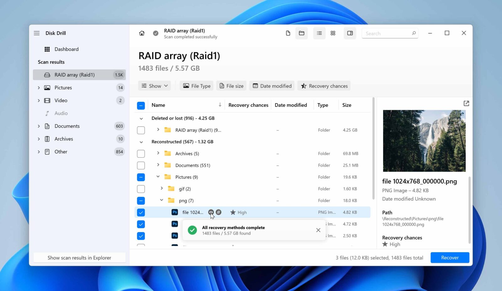Check the Archives folder checkbox
Viewport: 502px width, 291px height.
pos(141,154)
